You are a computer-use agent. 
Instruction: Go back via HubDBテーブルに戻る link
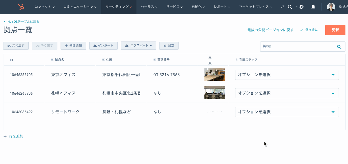[x=23, y=22]
